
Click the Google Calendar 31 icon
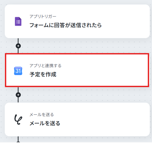(18, 71)
